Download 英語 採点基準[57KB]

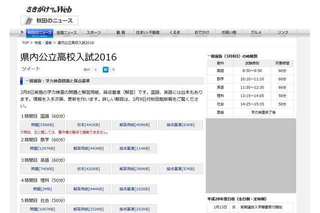pos(180,169)
